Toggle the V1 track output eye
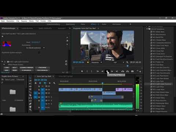176x132 pixels. 49,93
